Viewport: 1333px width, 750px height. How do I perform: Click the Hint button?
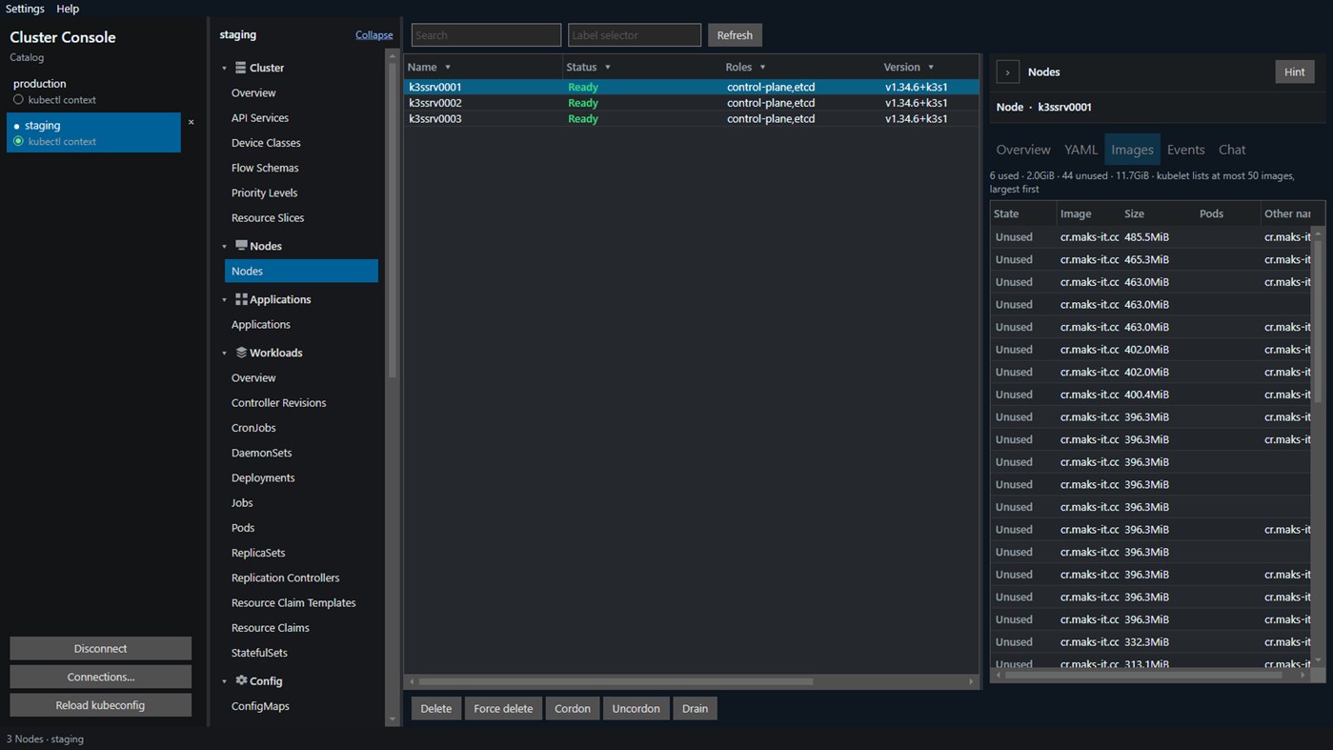[1295, 72]
